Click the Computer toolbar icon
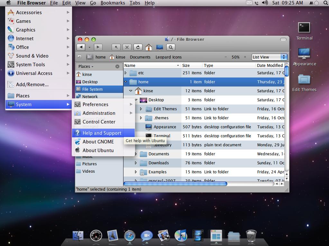Image resolution: width=329 pixels, height=246 pixels. [160, 47]
